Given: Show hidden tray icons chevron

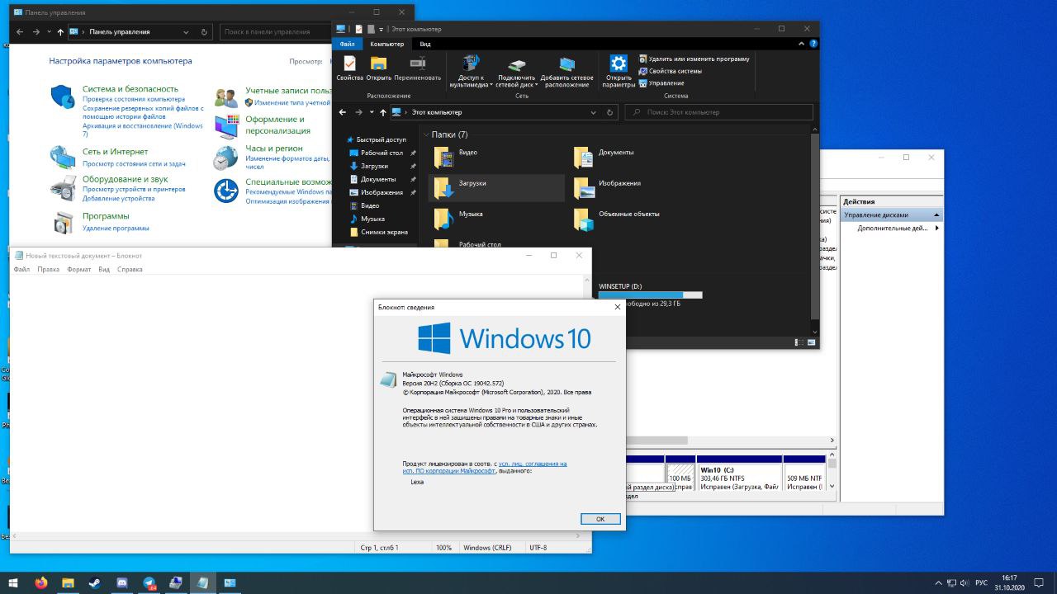Looking at the screenshot, I should coord(938,582).
